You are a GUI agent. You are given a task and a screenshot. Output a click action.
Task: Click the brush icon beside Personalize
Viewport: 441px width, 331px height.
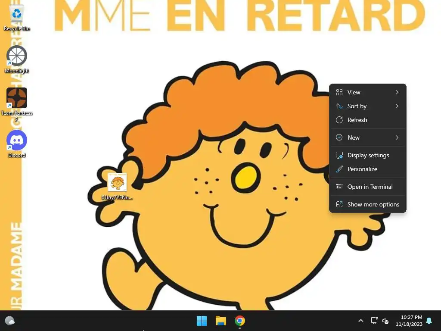point(339,169)
